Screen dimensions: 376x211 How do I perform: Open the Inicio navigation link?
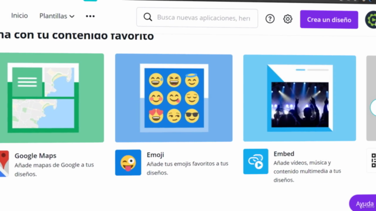point(19,16)
